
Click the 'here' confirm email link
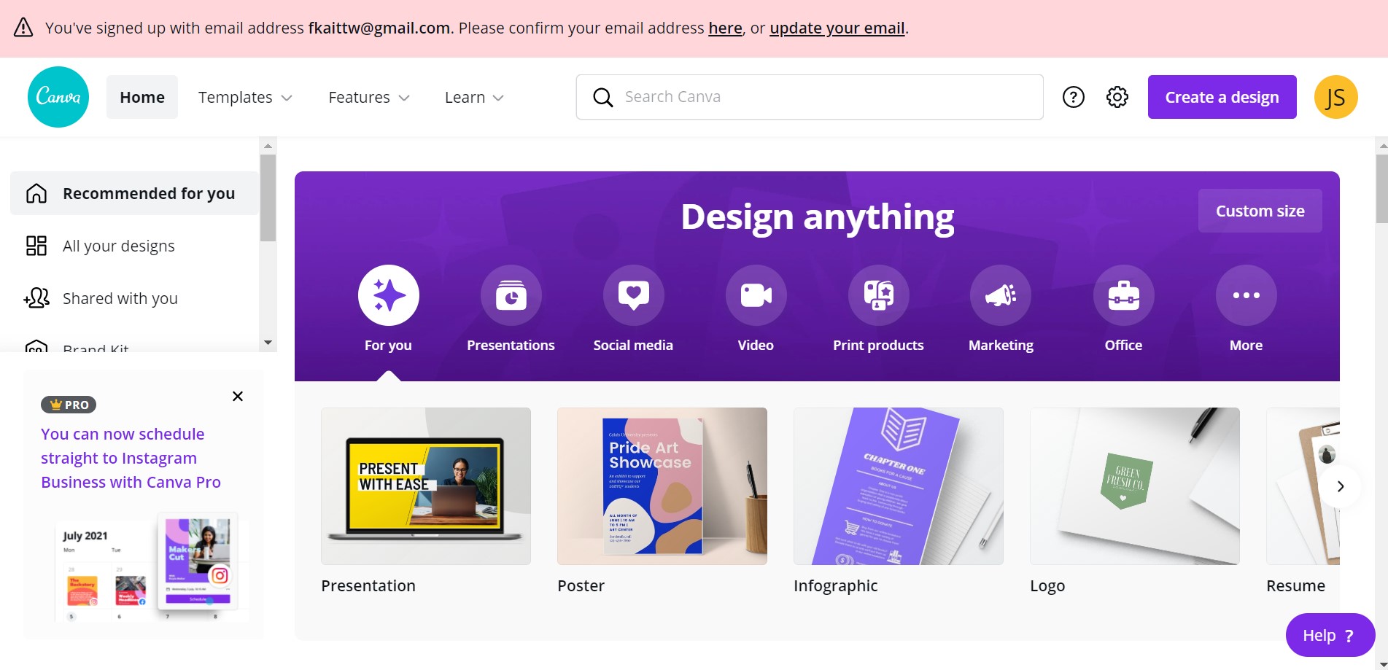click(x=725, y=28)
